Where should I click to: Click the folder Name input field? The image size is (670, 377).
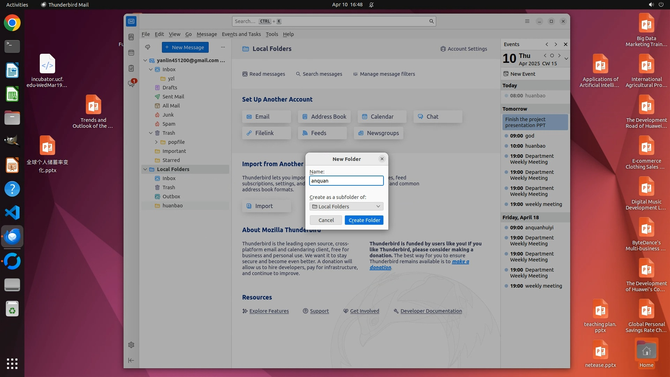coord(346,181)
